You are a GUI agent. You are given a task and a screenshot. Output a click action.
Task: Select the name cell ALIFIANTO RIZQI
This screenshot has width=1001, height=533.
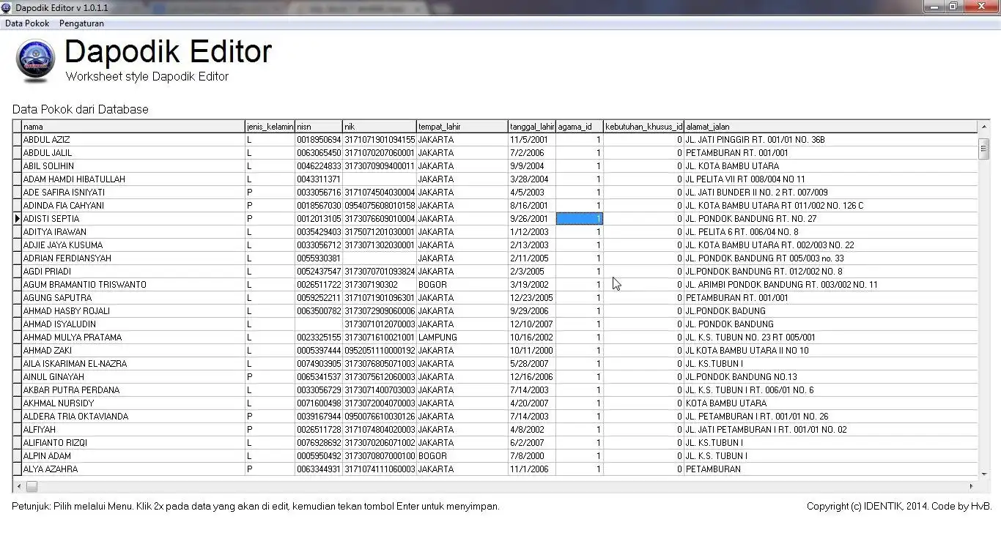(133, 443)
